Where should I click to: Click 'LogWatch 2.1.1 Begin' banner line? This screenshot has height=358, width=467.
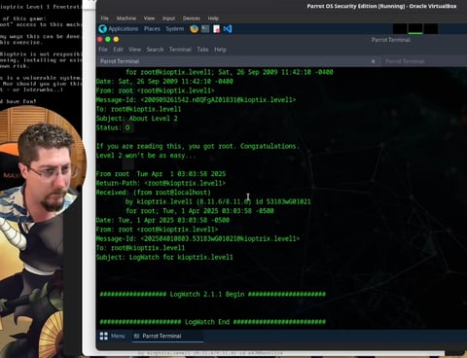213,295
